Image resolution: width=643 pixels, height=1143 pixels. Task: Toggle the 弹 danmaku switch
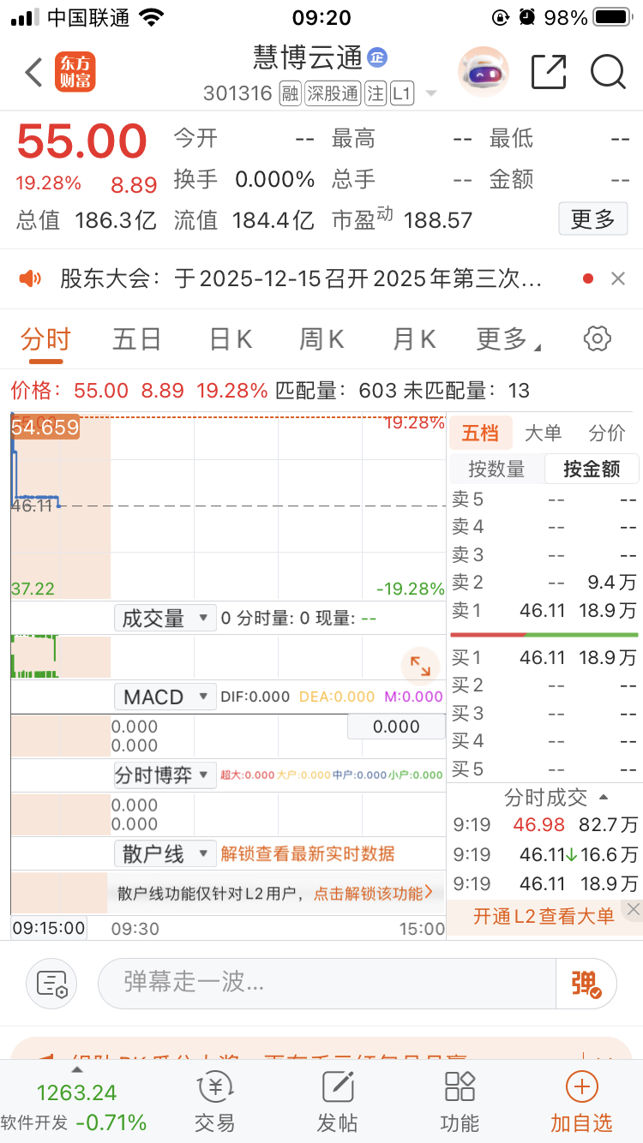click(586, 983)
